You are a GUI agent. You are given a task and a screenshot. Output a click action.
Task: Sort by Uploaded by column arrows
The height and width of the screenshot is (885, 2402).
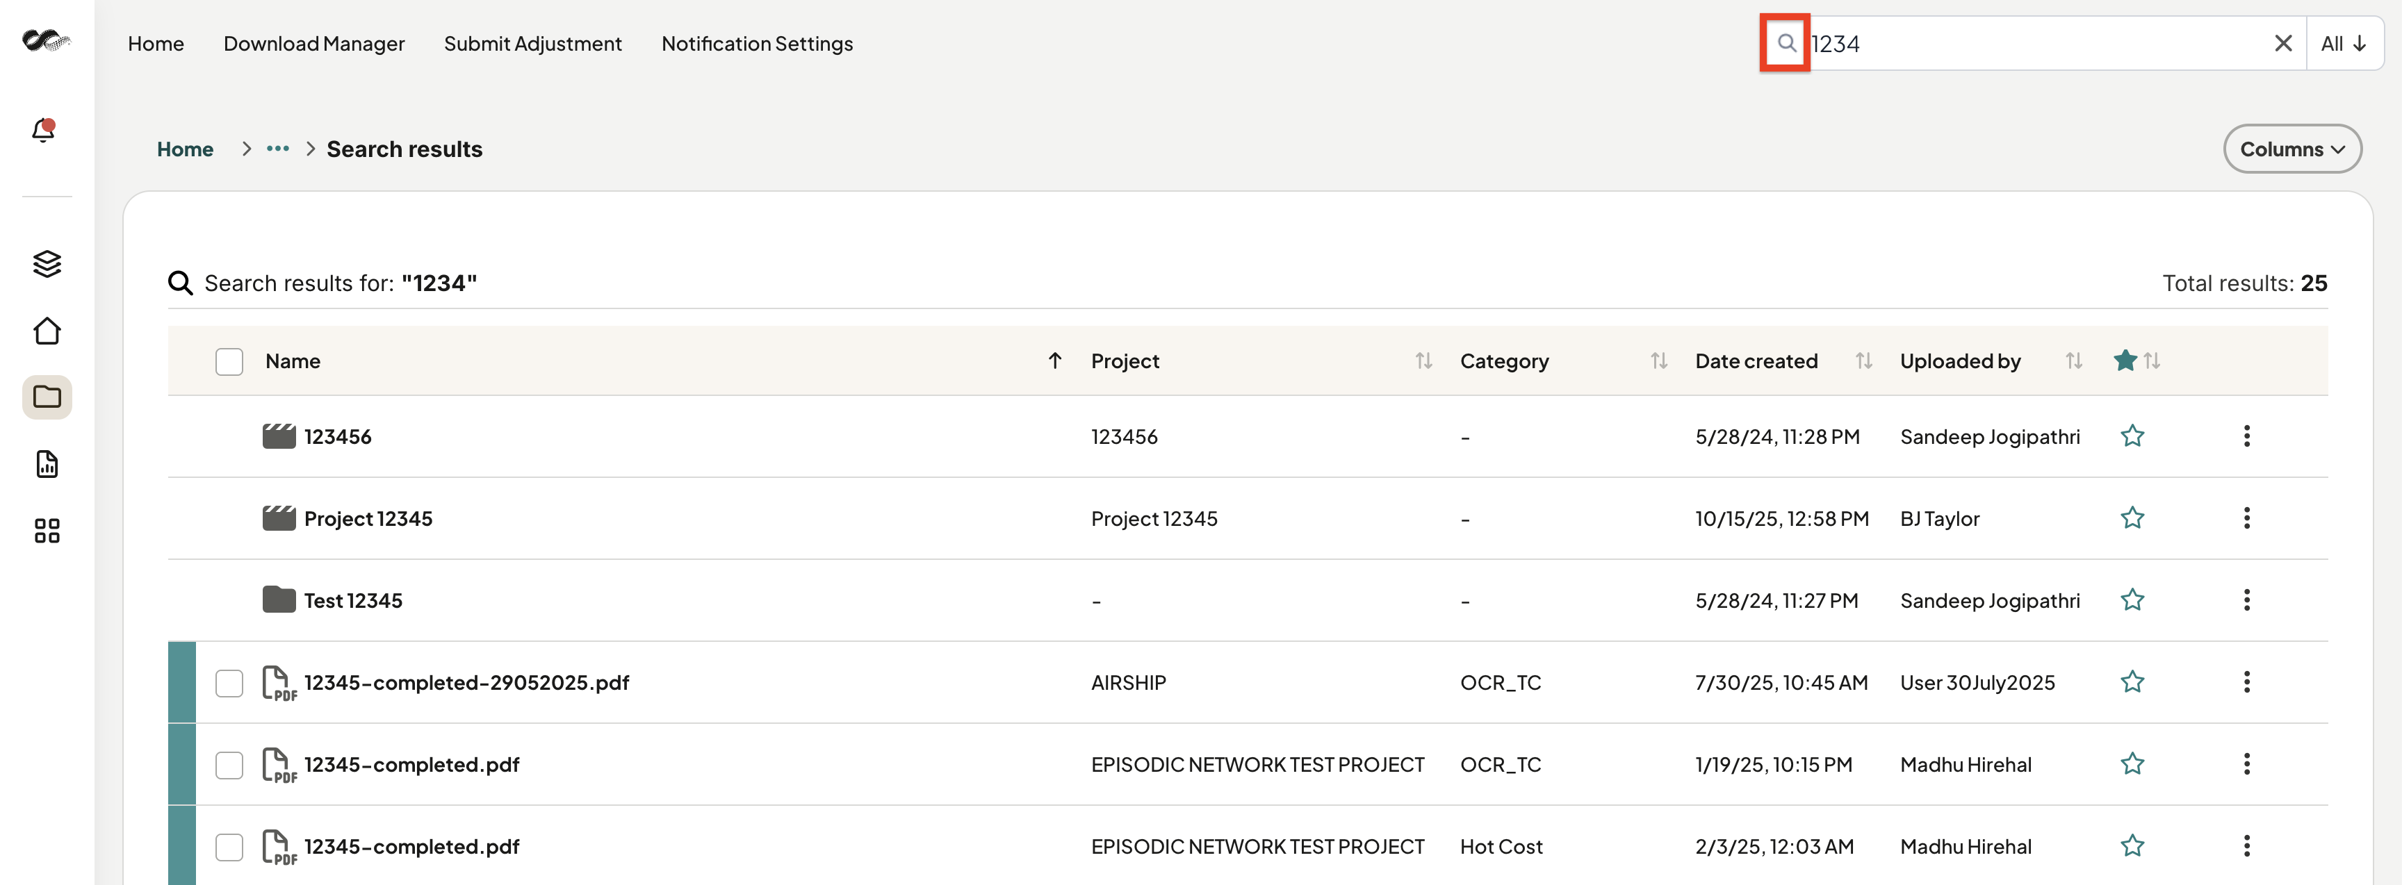[2073, 361]
